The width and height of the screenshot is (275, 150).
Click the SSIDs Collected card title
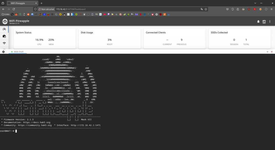[x=219, y=32]
